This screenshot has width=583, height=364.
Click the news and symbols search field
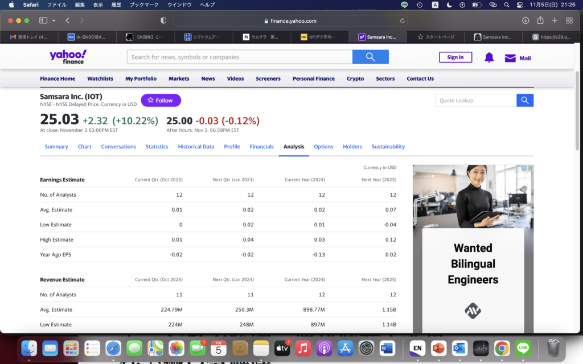239,57
